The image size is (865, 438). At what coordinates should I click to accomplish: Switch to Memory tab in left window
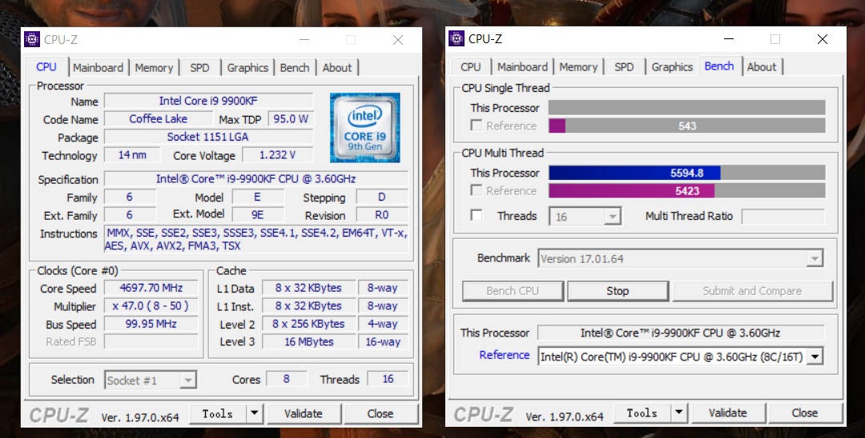click(154, 68)
